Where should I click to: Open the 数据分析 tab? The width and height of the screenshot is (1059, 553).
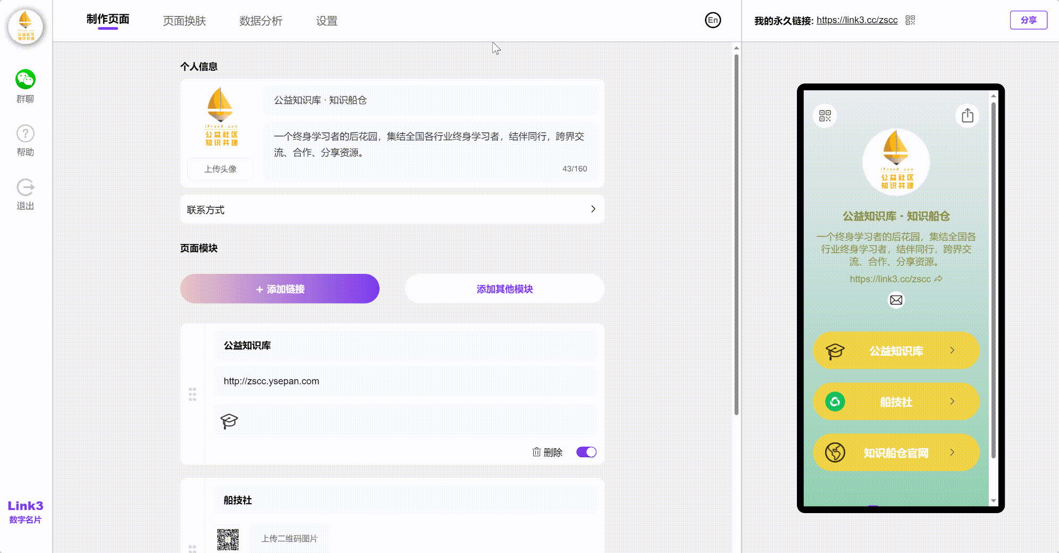[260, 21]
